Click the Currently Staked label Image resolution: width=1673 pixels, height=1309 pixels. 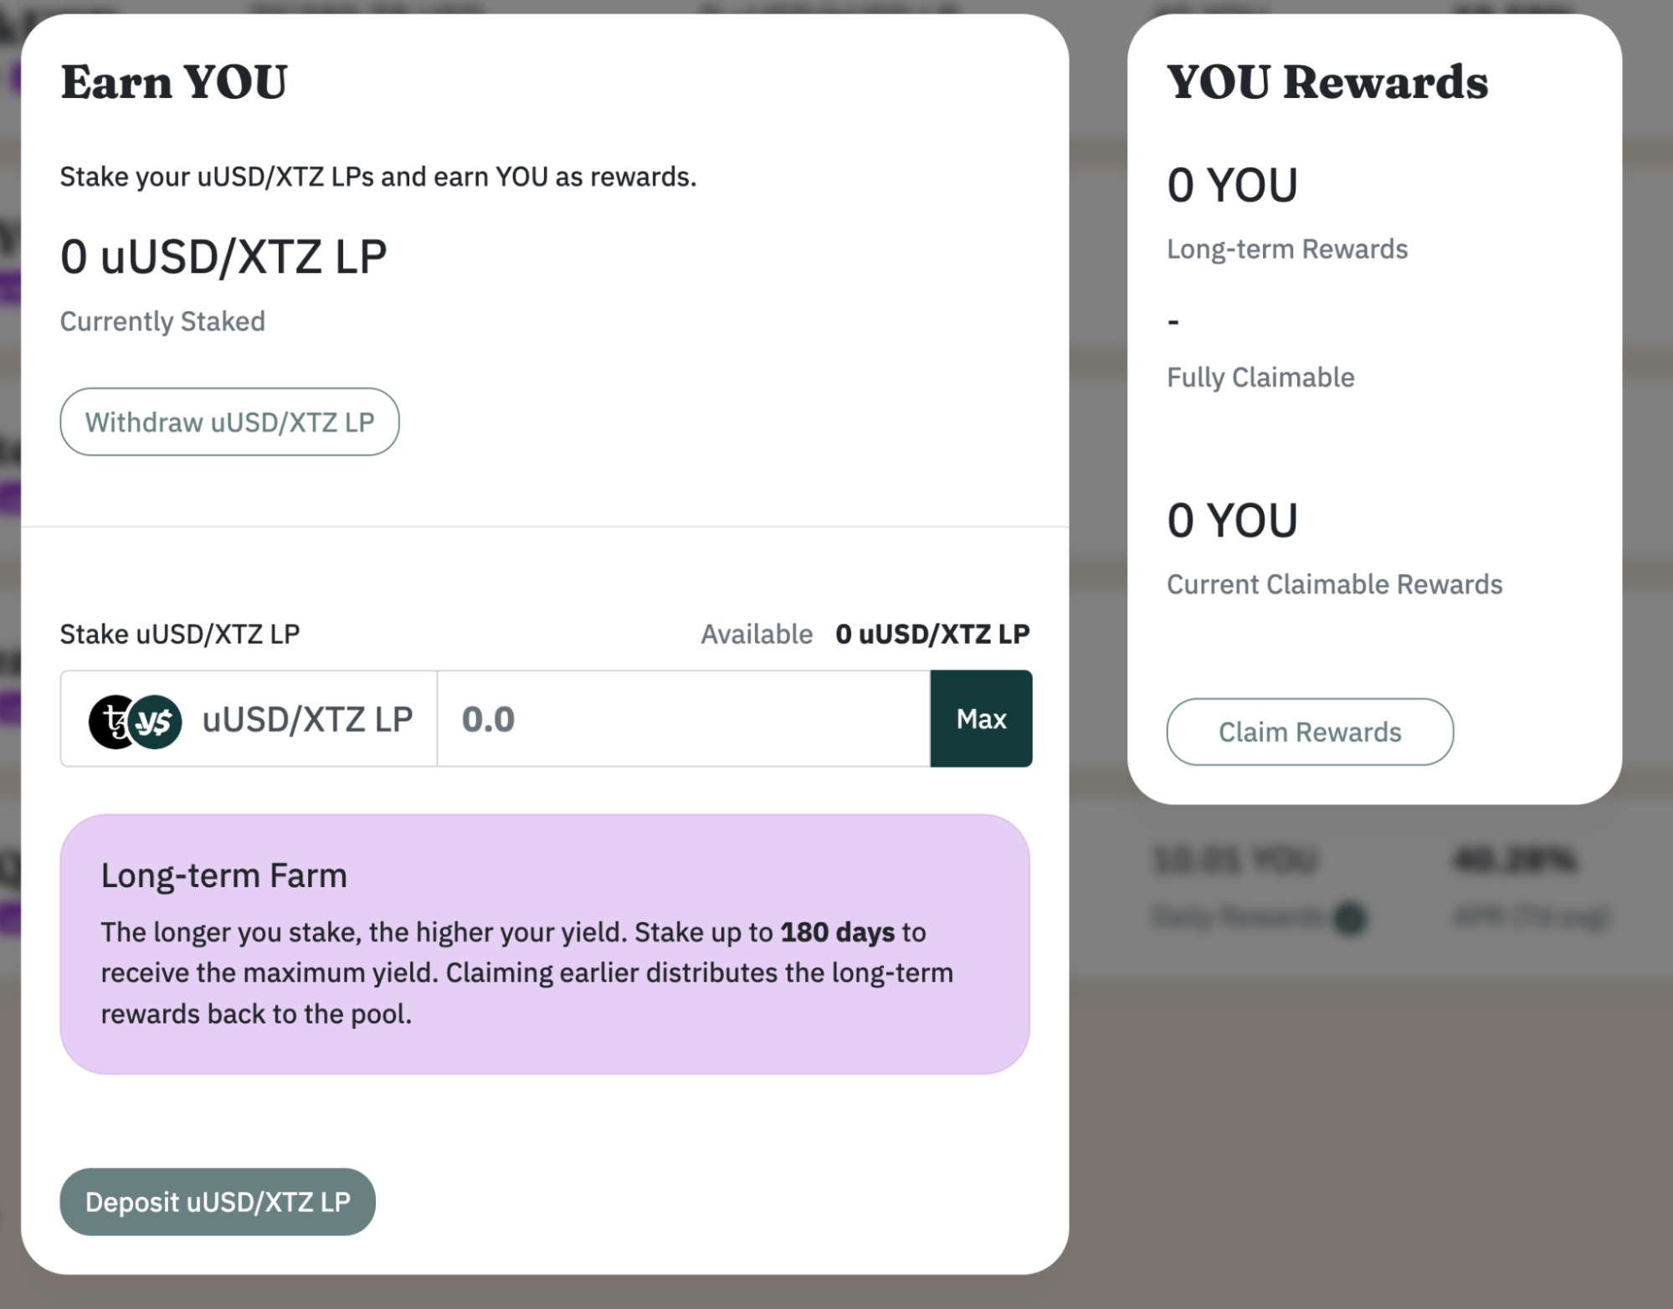(162, 321)
